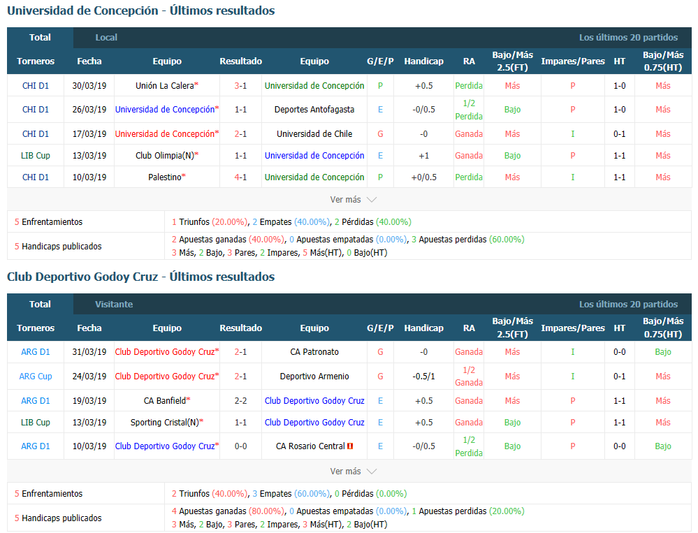The height and width of the screenshot is (533, 698).
Task: Click CA Patronato team name
Action: (314, 351)
